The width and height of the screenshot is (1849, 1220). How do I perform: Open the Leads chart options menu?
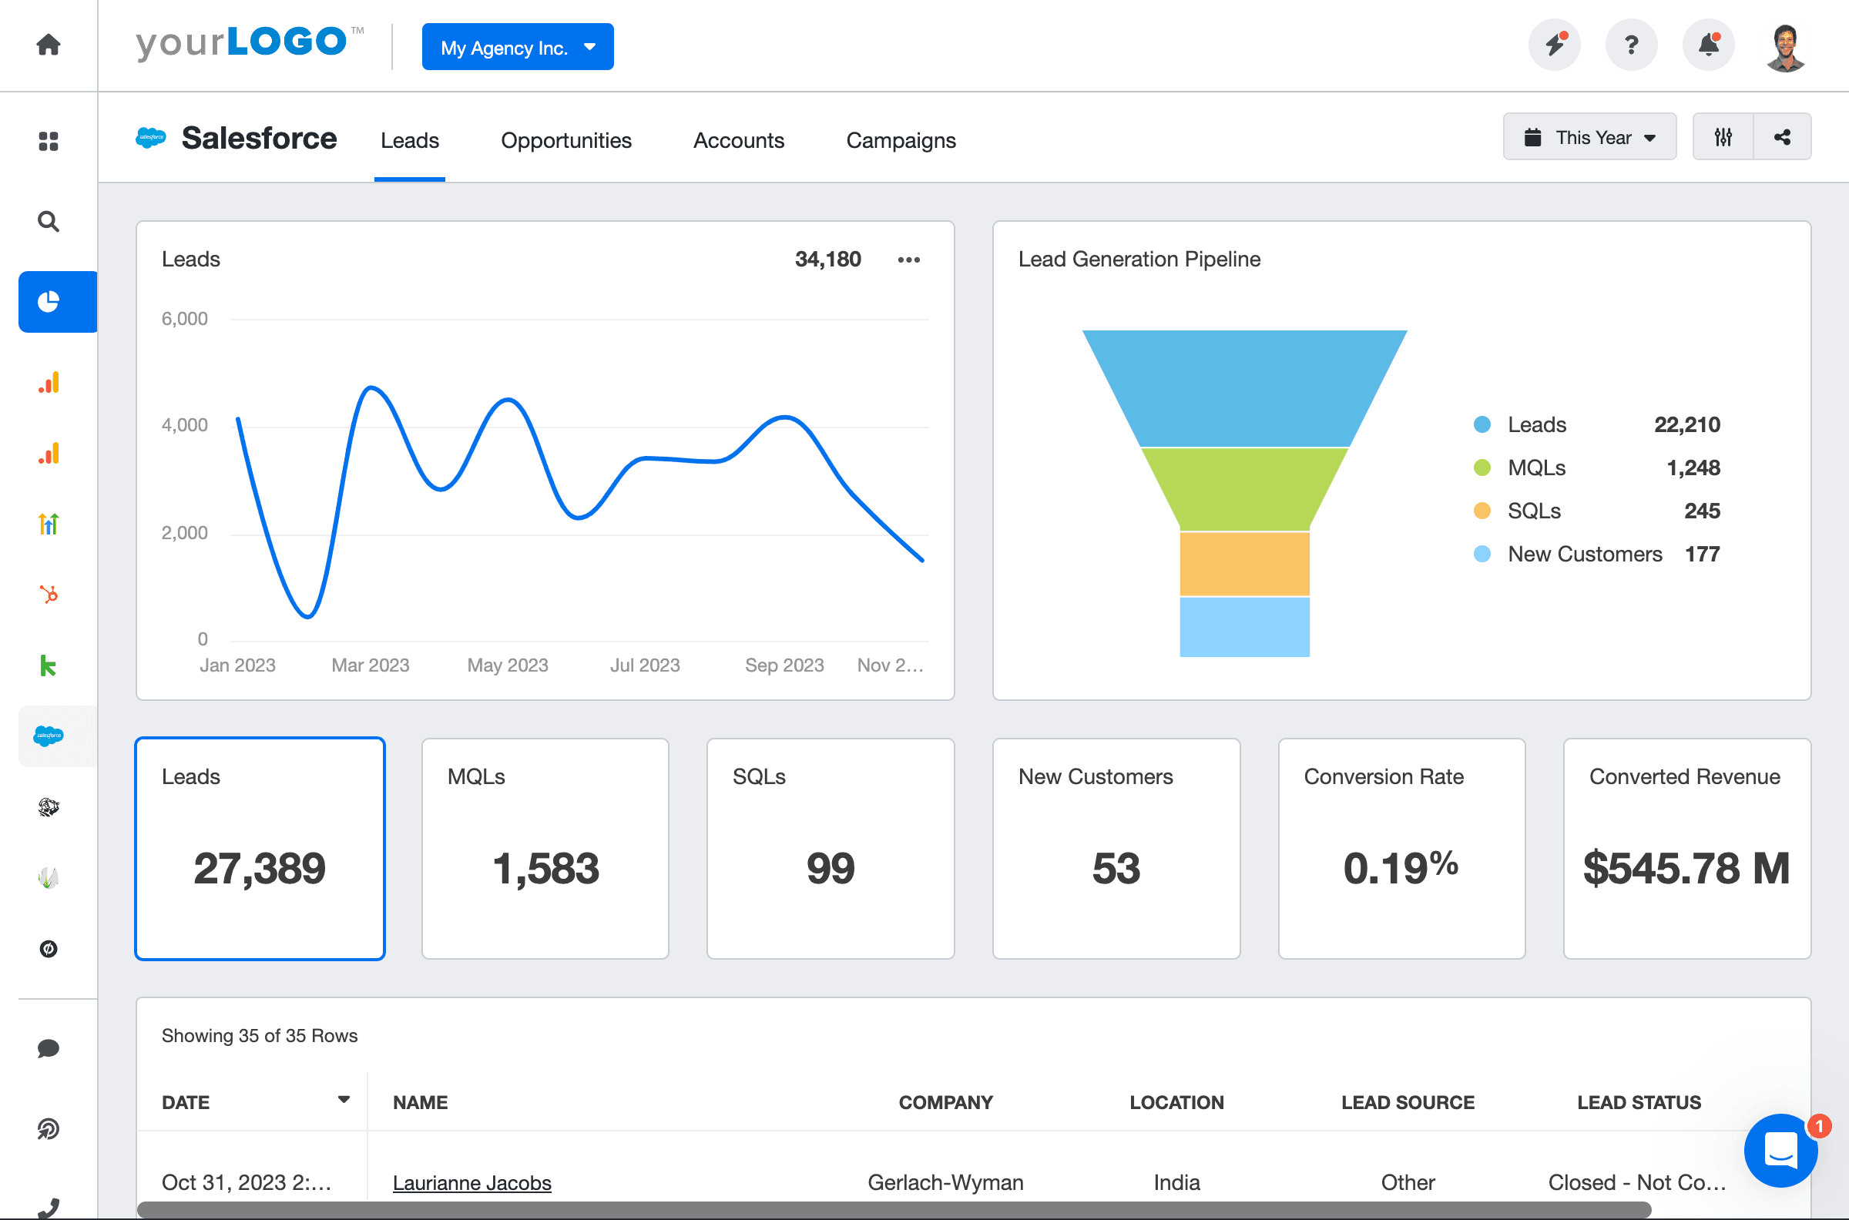tap(908, 259)
